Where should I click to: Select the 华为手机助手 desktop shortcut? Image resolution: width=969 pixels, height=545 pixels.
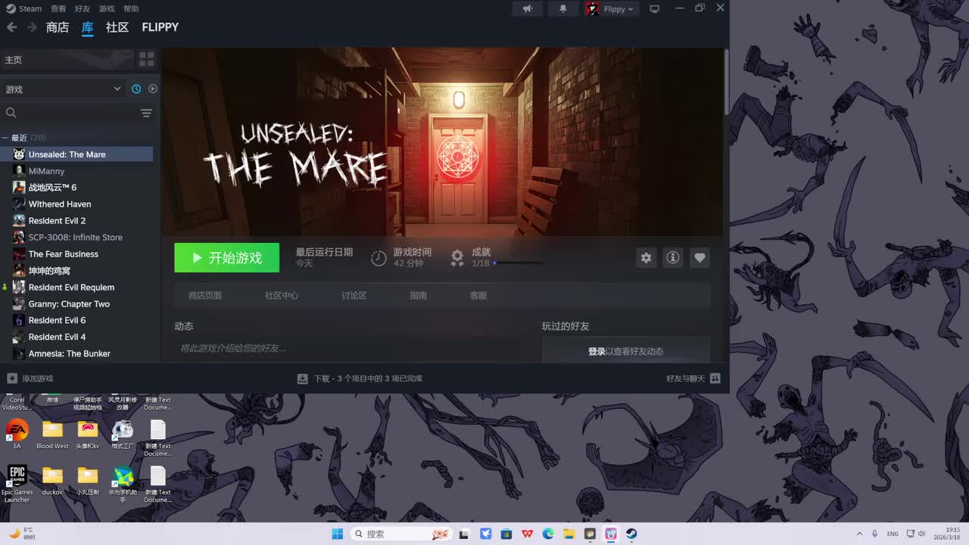click(x=123, y=484)
